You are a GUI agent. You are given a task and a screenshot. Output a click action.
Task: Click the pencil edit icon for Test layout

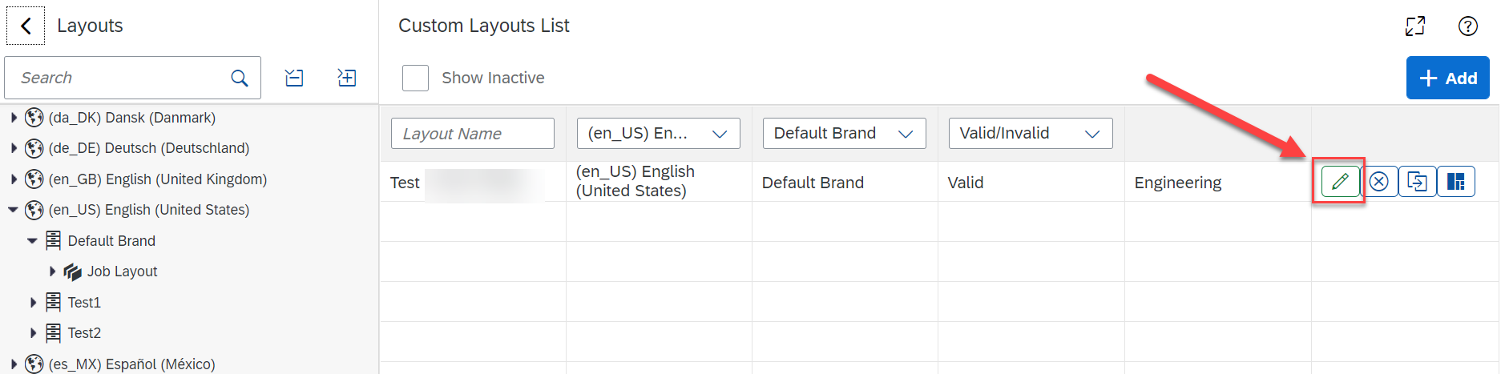(1340, 182)
